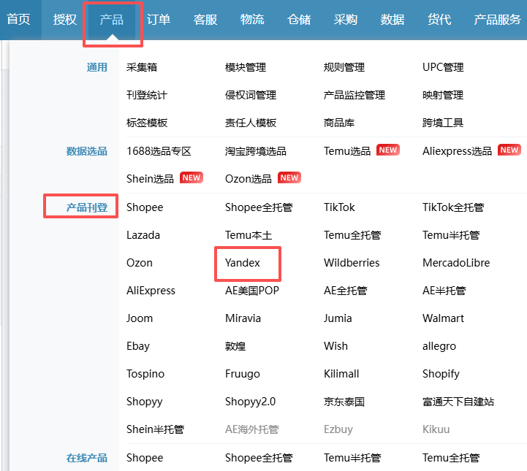Image resolution: width=527 pixels, height=471 pixels.
Task: Open the 数据 top menu item
Action: (x=393, y=20)
